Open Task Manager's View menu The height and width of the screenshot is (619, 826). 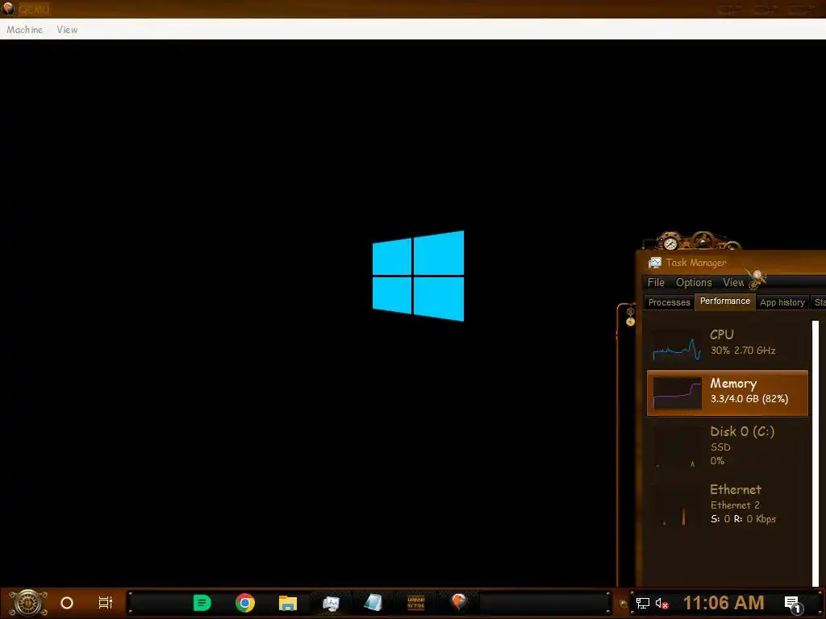coord(733,283)
